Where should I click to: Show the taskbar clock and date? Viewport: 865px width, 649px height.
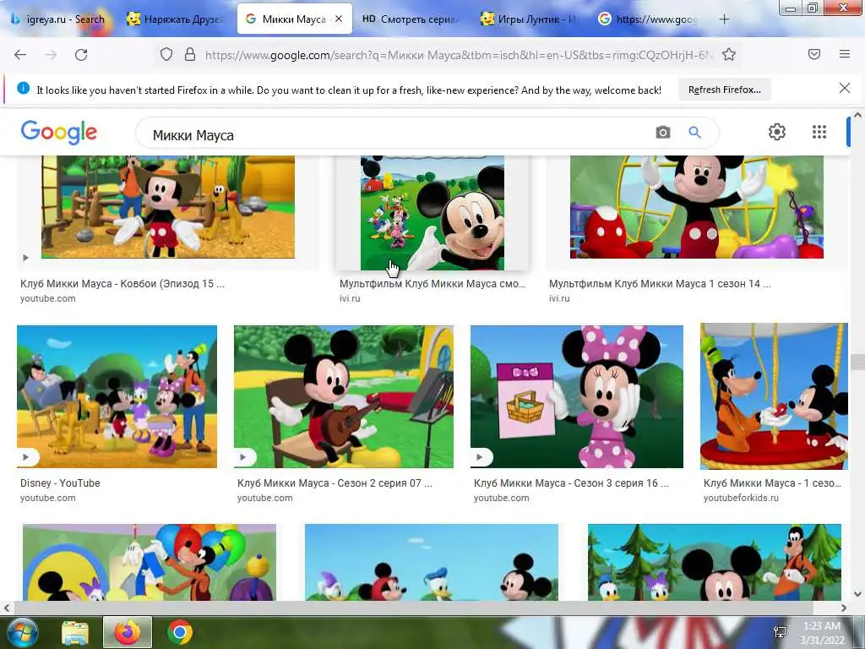click(x=822, y=633)
